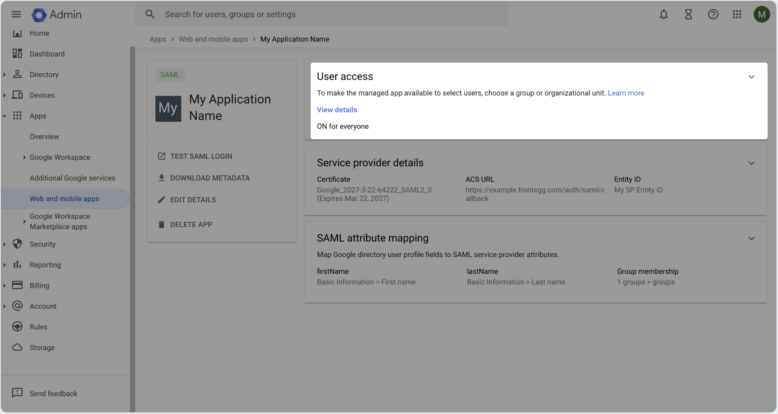The width and height of the screenshot is (778, 414).
Task: Click the My application thumbnail icon
Action: 168,108
